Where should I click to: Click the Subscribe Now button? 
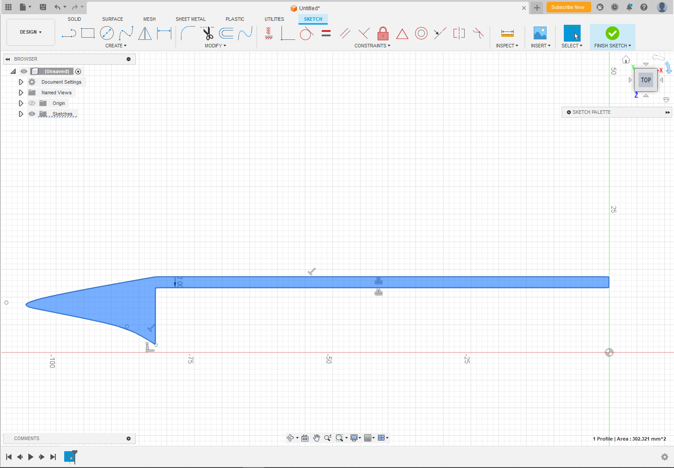coord(568,7)
